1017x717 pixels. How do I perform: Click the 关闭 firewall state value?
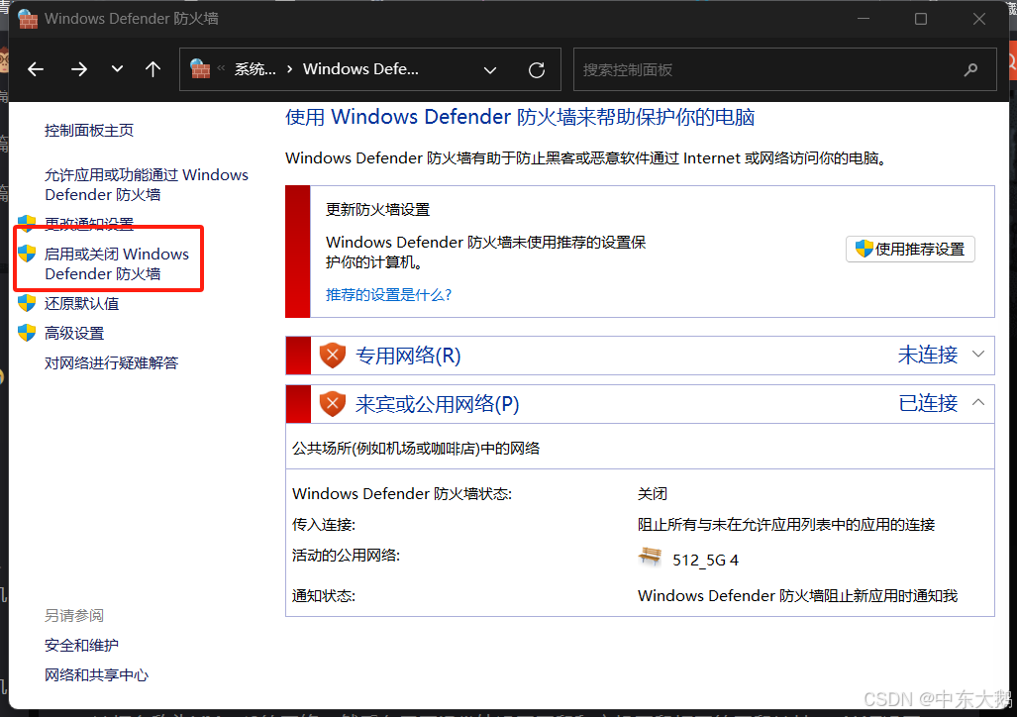tap(653, 494)
